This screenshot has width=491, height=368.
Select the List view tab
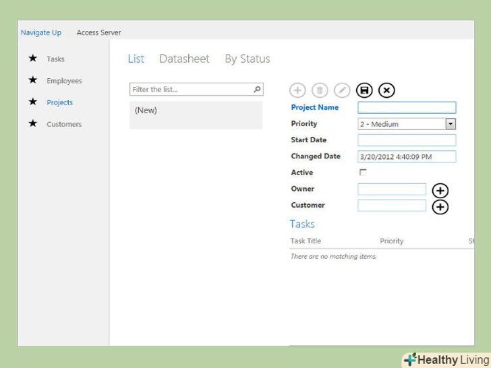point(136,59)
